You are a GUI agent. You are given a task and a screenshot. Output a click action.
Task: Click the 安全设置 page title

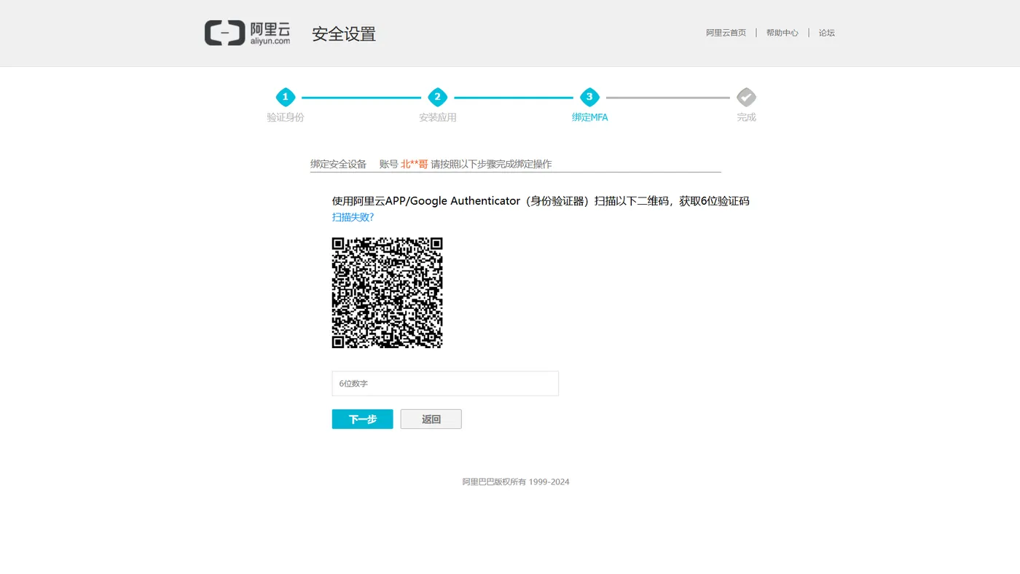pos(344,34)
